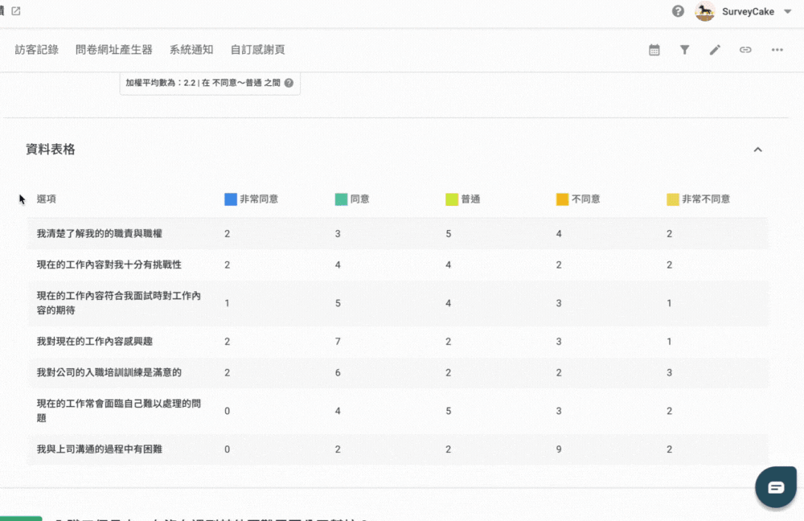Click the funnel filter icon
The height and width of the screenshot is (521, 804).
pyautogui.click(x=685, y=50)
